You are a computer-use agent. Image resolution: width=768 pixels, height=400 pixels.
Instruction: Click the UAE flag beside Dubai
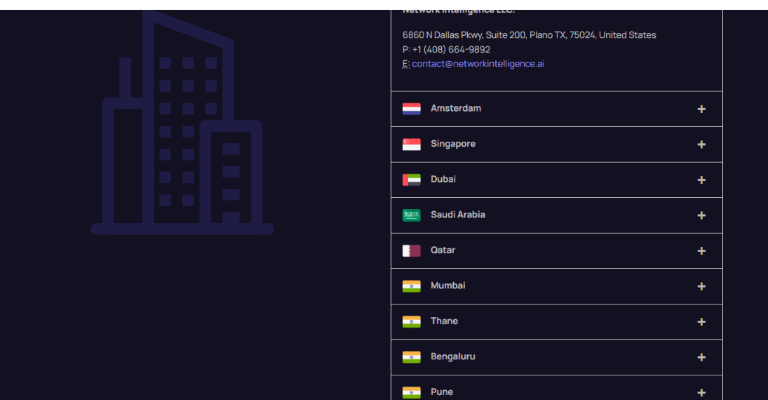coord(412,180)
